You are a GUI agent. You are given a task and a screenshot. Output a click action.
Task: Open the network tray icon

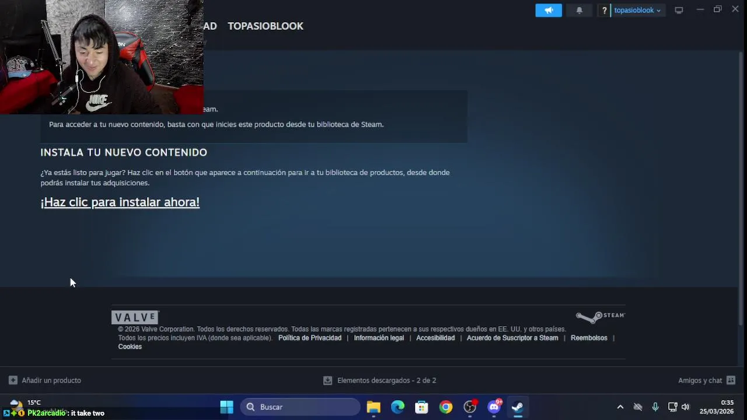[x=672, y=407]
